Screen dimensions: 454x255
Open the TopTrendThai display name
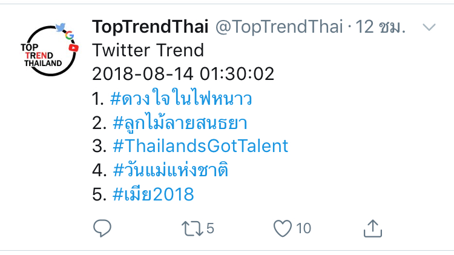pos(150,27)
